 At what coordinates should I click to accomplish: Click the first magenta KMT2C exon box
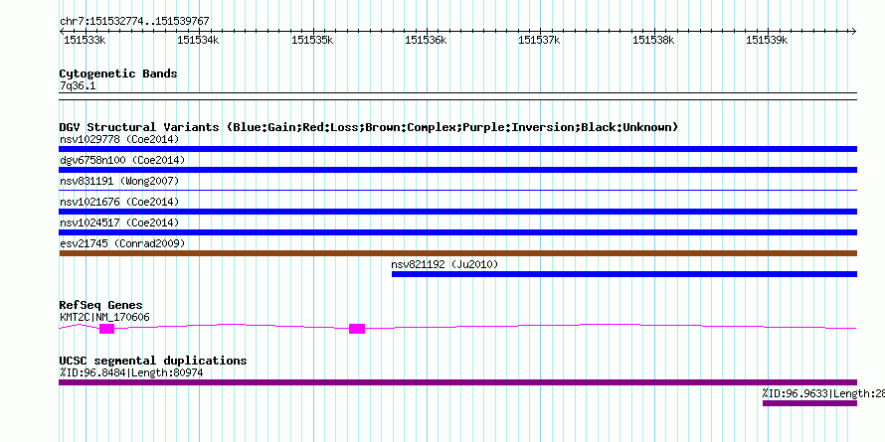pos(106,329)
